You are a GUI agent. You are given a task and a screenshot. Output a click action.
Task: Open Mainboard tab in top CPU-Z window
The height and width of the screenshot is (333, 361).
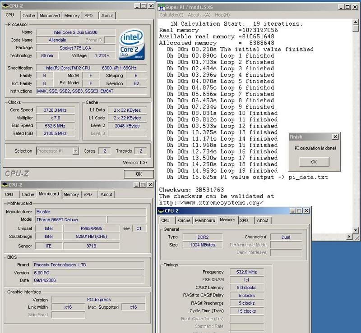click(x=50, y=16)
